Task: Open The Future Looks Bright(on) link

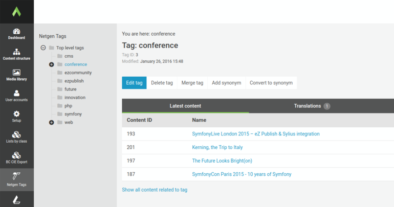Action: pos(222,160)
